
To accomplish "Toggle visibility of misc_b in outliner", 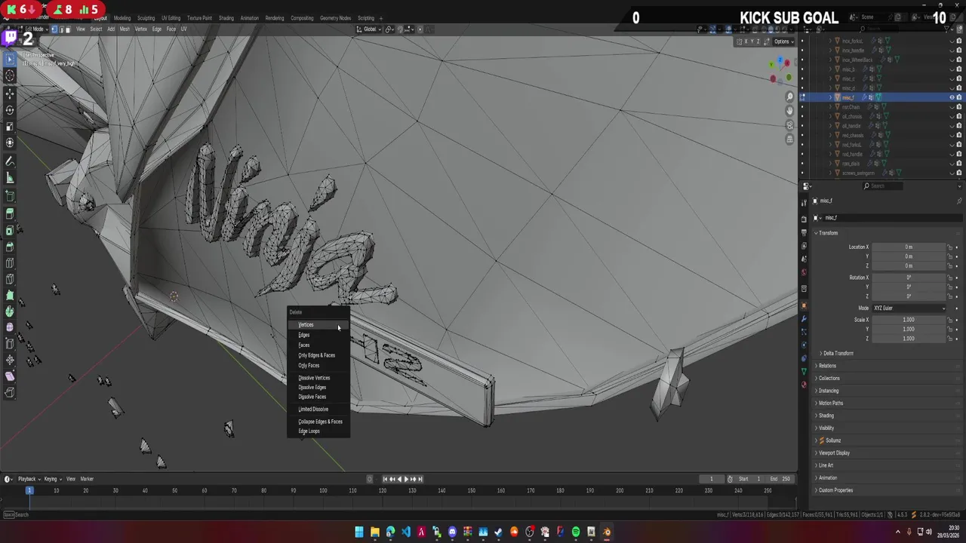I will [951, 69].
